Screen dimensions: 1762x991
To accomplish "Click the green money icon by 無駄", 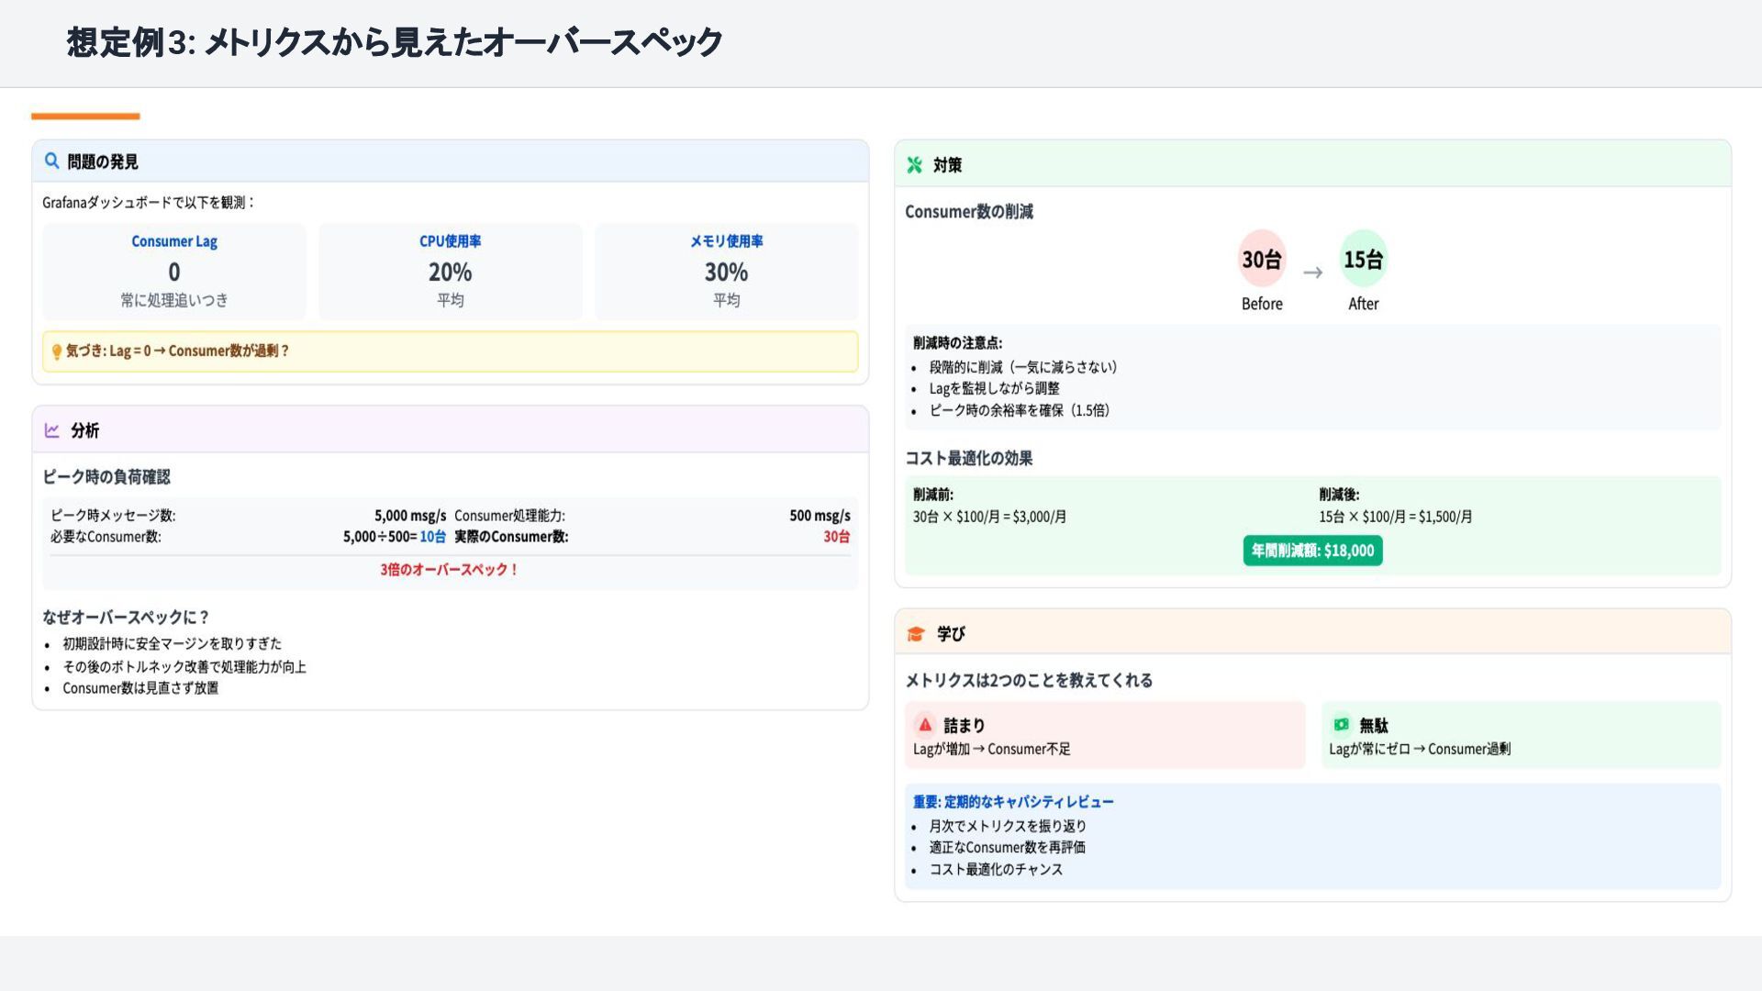I will tap(1341, 725).
